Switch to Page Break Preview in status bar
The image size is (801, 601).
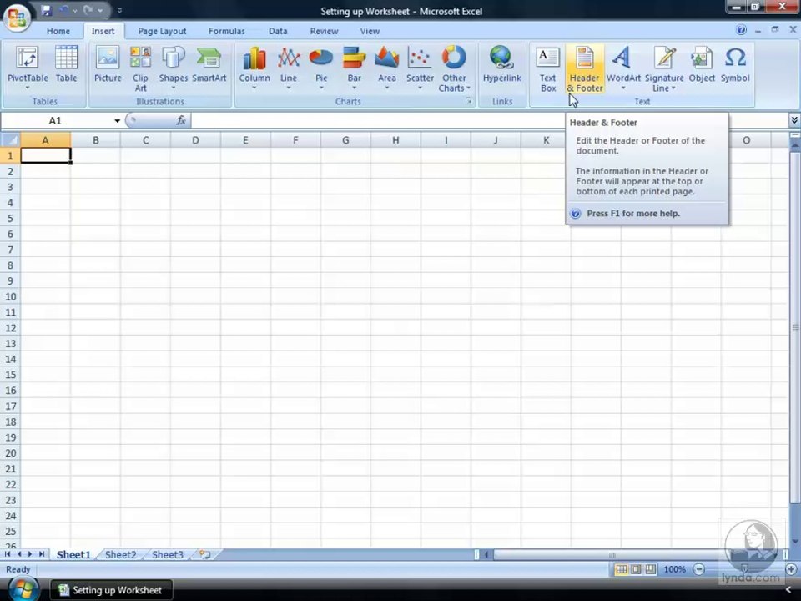(650, 569)
